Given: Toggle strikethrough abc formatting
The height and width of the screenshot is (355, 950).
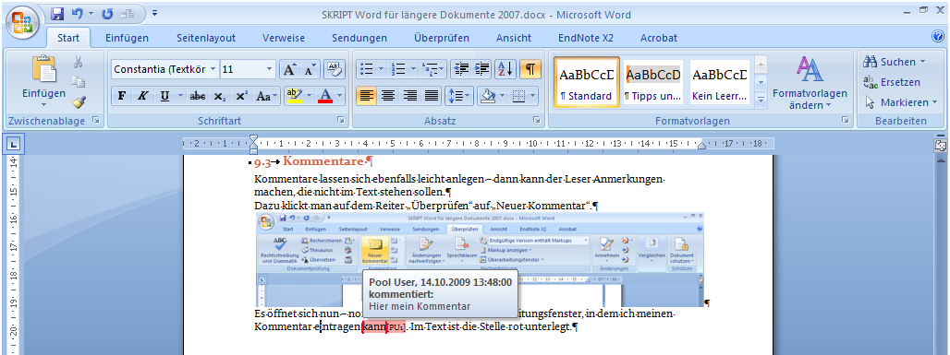Looking at the screenshot, I should (198, 96).
